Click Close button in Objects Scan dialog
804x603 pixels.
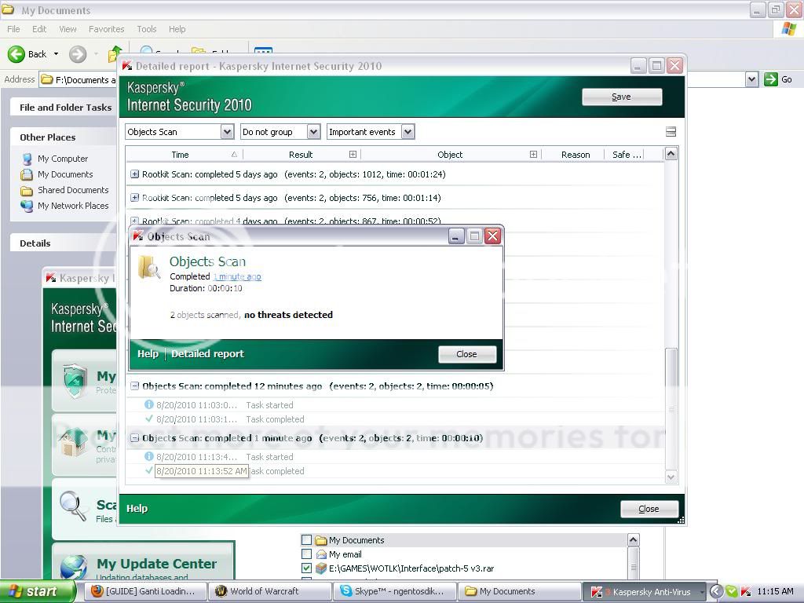(467, 354)
